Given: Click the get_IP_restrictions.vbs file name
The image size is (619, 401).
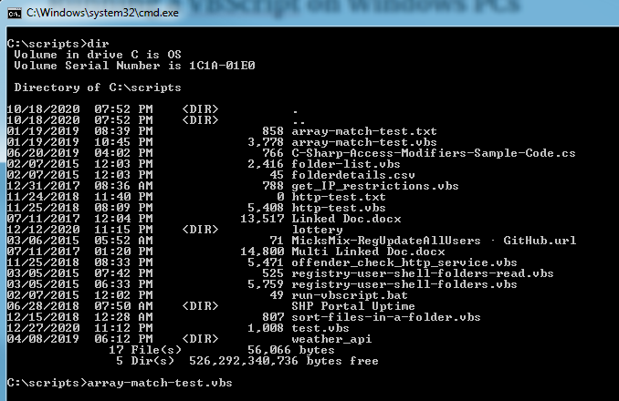Looking at the screenshot, I should click(375, 186).
